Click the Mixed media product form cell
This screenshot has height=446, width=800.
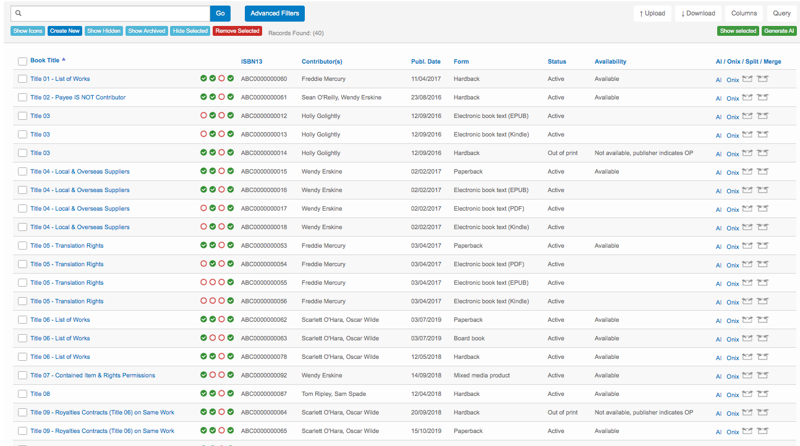click(482, 375)
